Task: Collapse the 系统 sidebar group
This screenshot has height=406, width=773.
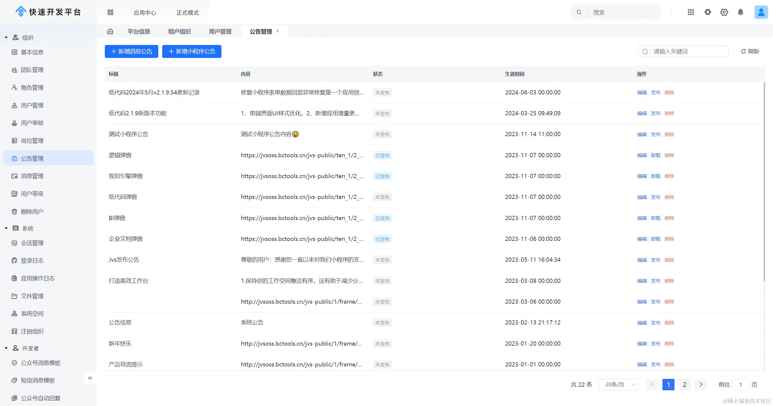Action: 6,229
